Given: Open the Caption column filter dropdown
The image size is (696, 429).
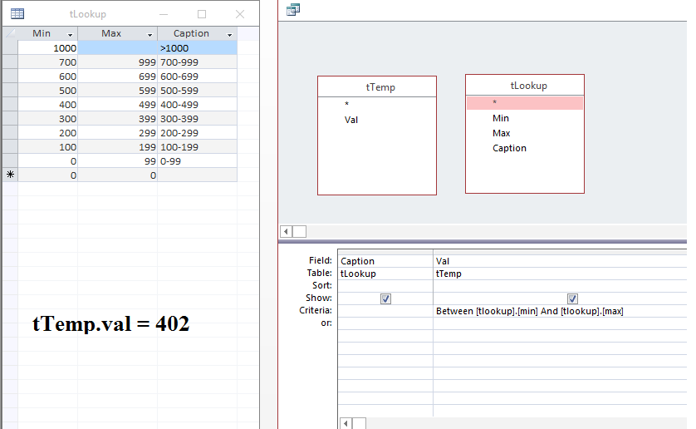Looking at the screenshot, I should pos(229,35).
